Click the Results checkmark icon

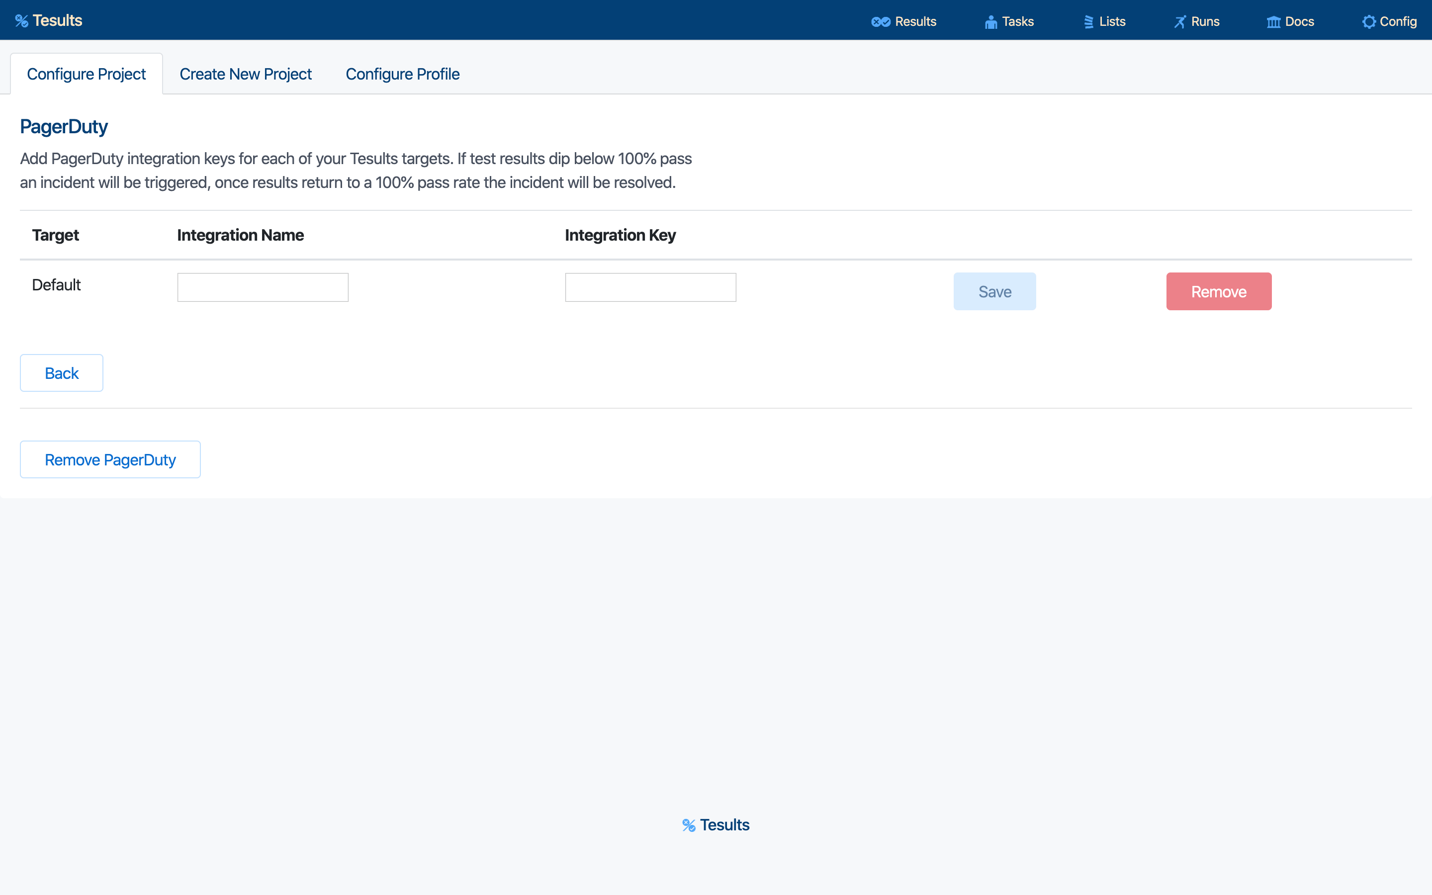click(x=881, y=22)
